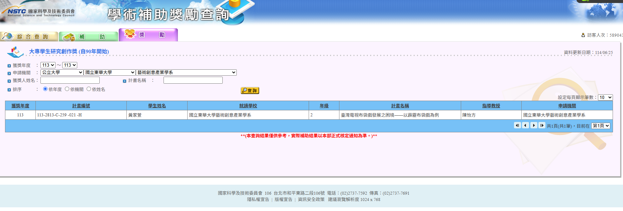Sort by 學生姓名 column header

[x=157, y=106]
